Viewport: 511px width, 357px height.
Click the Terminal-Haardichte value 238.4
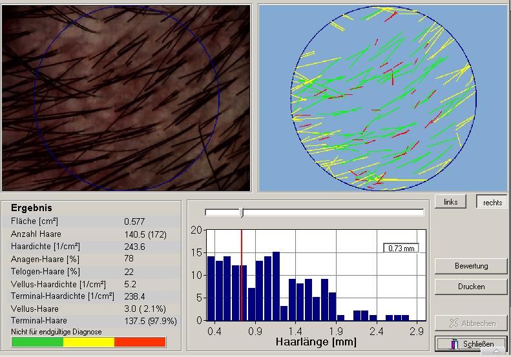coord(134,296)
